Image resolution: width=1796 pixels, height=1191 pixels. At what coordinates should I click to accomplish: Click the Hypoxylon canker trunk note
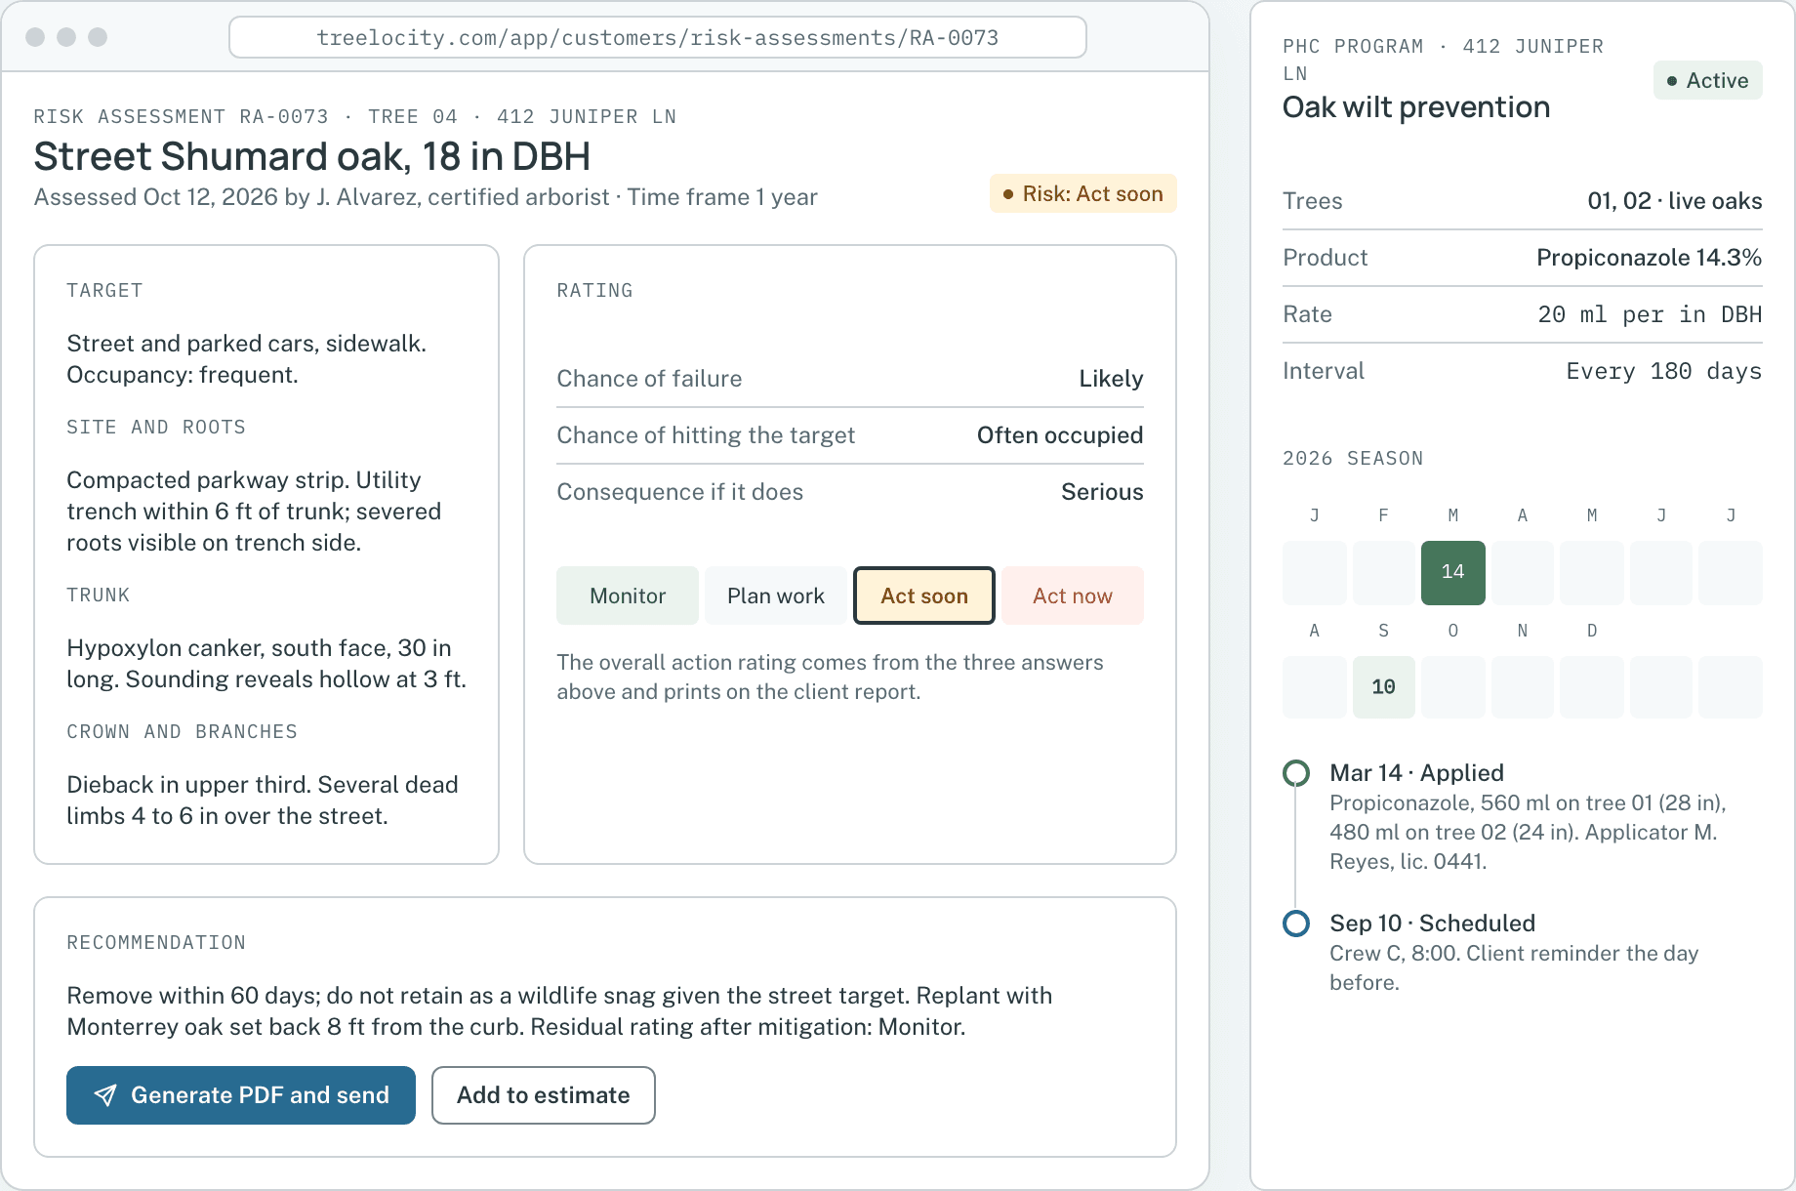point(266,664)
